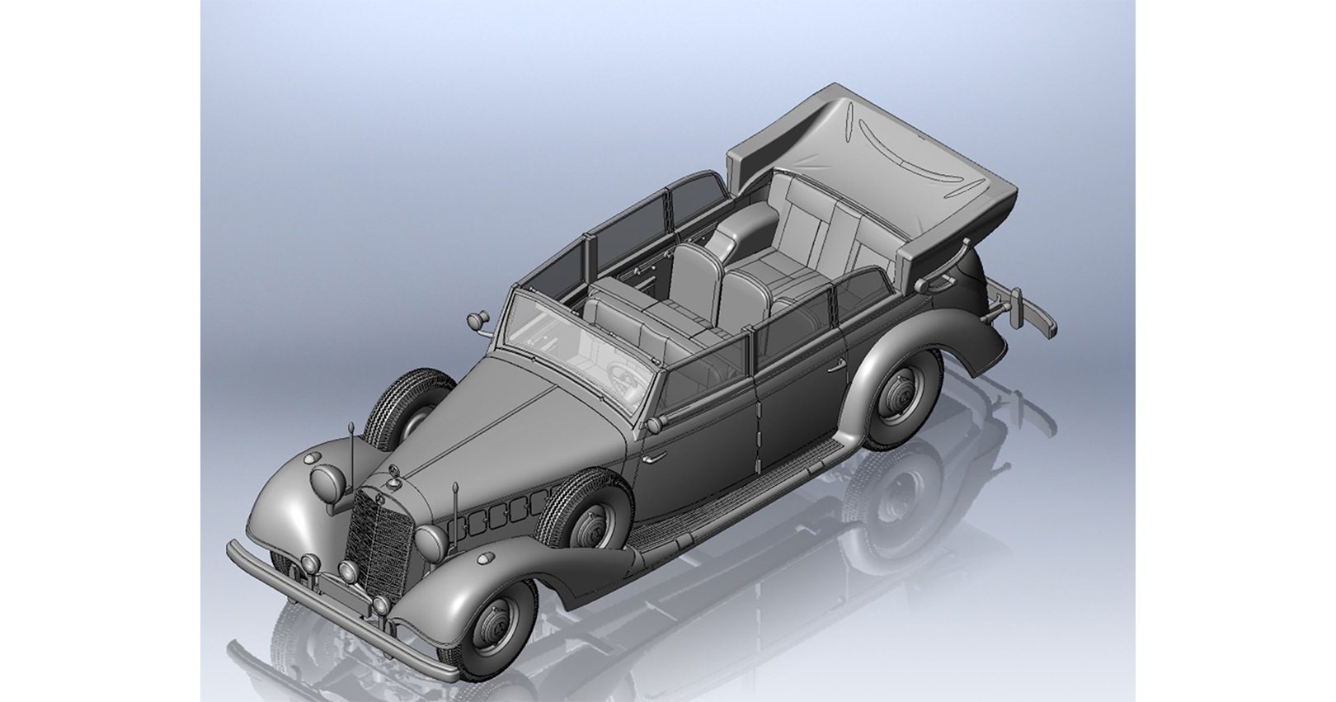
Task: Select the rear door handle
Action: tap(839, 365)
